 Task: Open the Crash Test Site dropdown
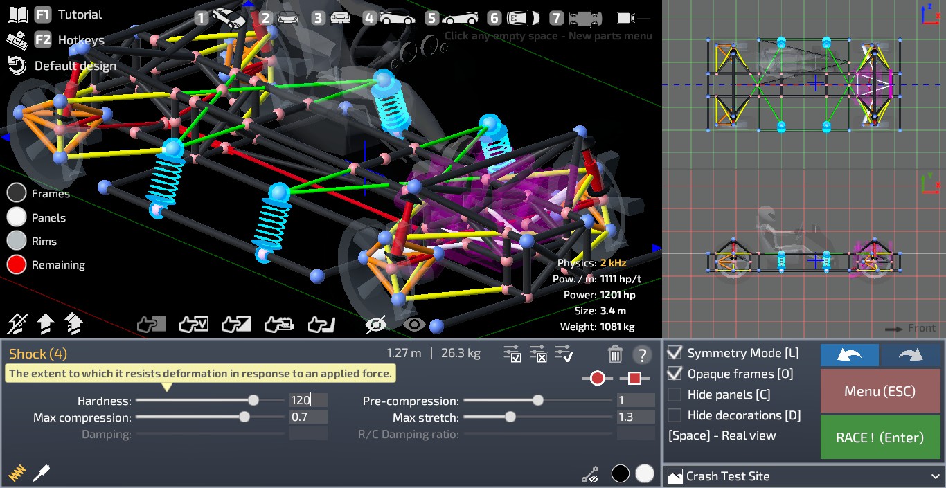coord(803,476)
